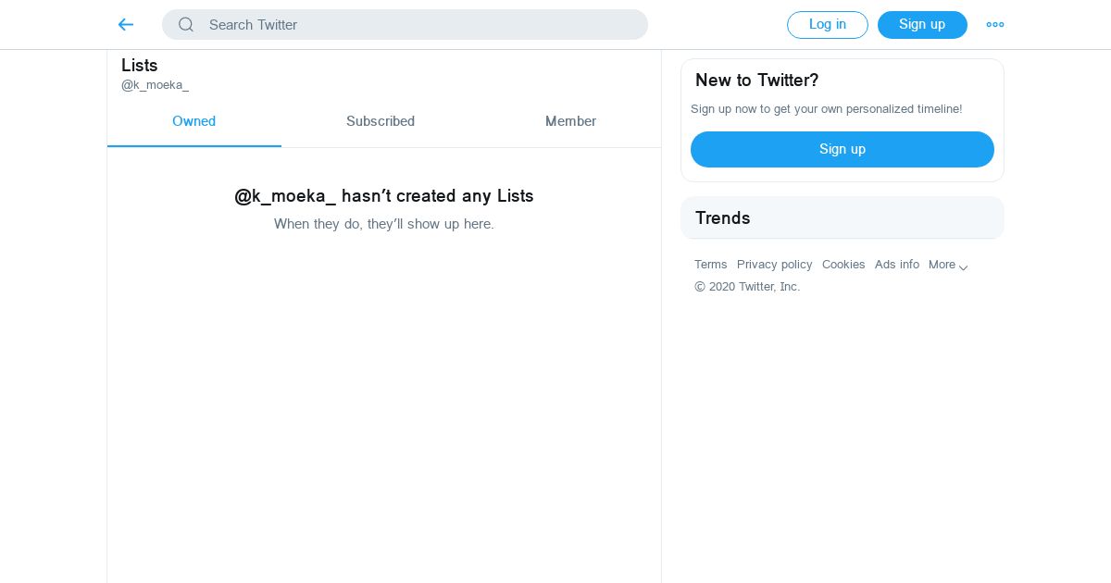Switch to the Subscribed tab

381,122
